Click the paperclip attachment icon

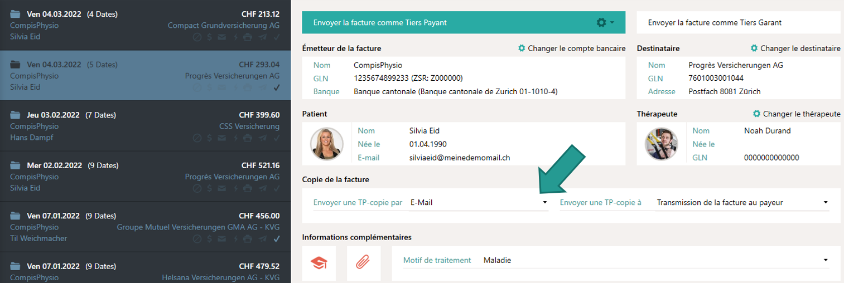pos(364,263)
